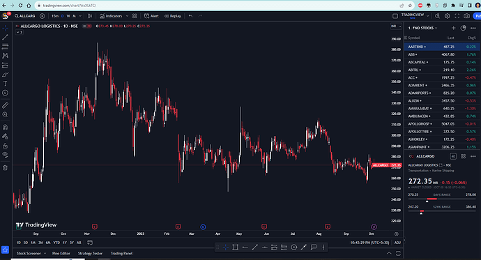Open watchlist advanced view pie icon
Image resolution: width=481 pixels, height=260 pixels.
pos(463,28)
